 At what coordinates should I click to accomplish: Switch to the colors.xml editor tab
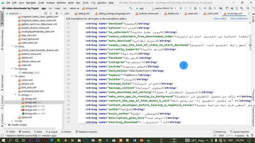point(211,14)
